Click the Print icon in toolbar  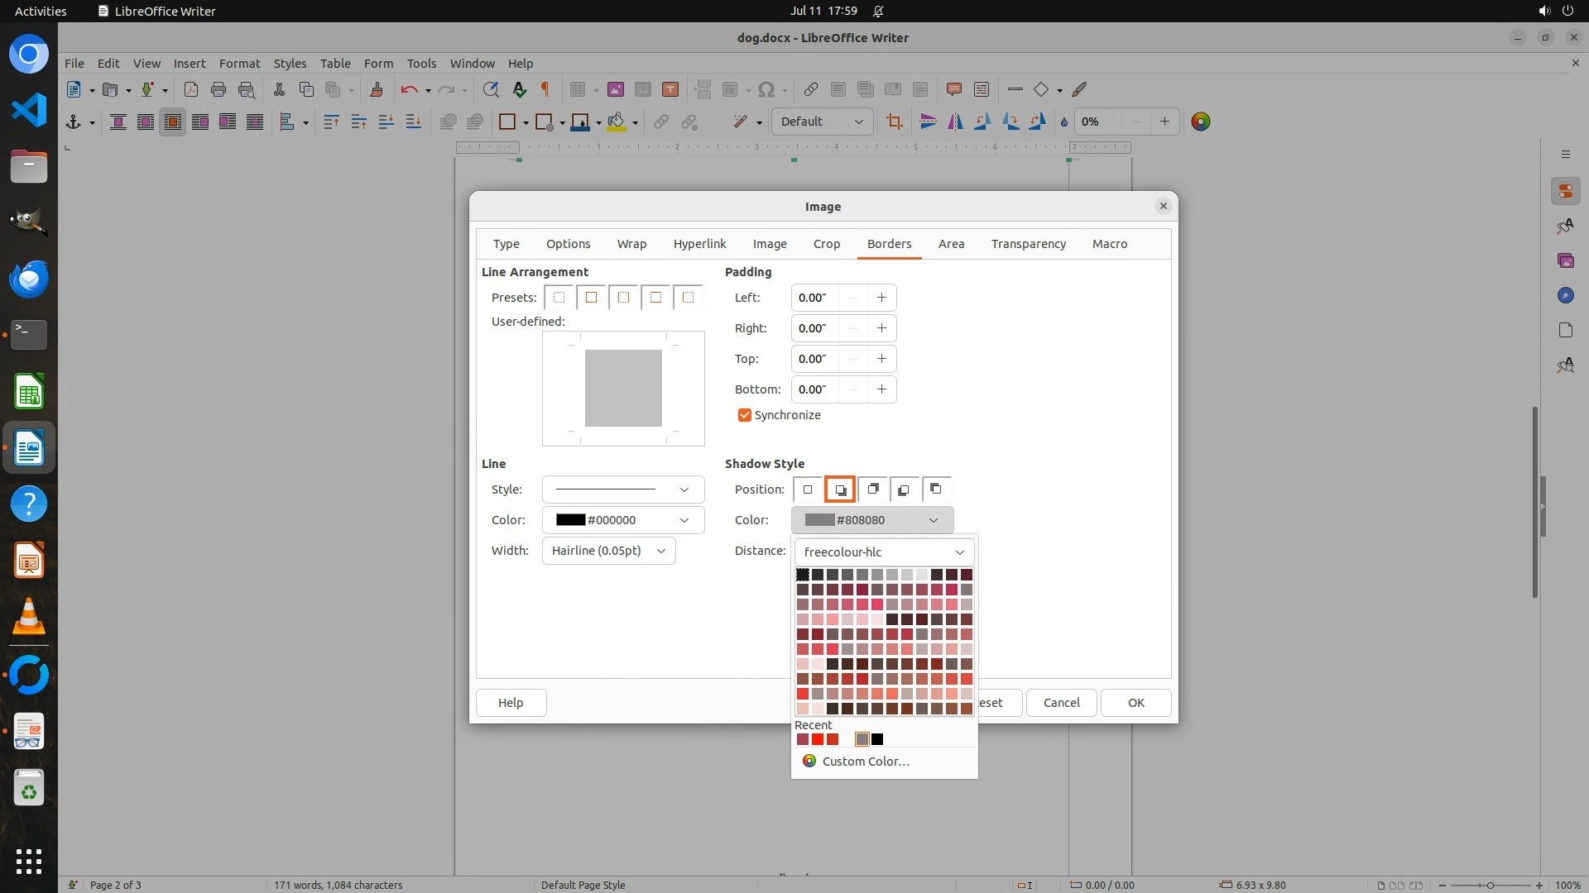pyautogui.click(x=218, y=89)
